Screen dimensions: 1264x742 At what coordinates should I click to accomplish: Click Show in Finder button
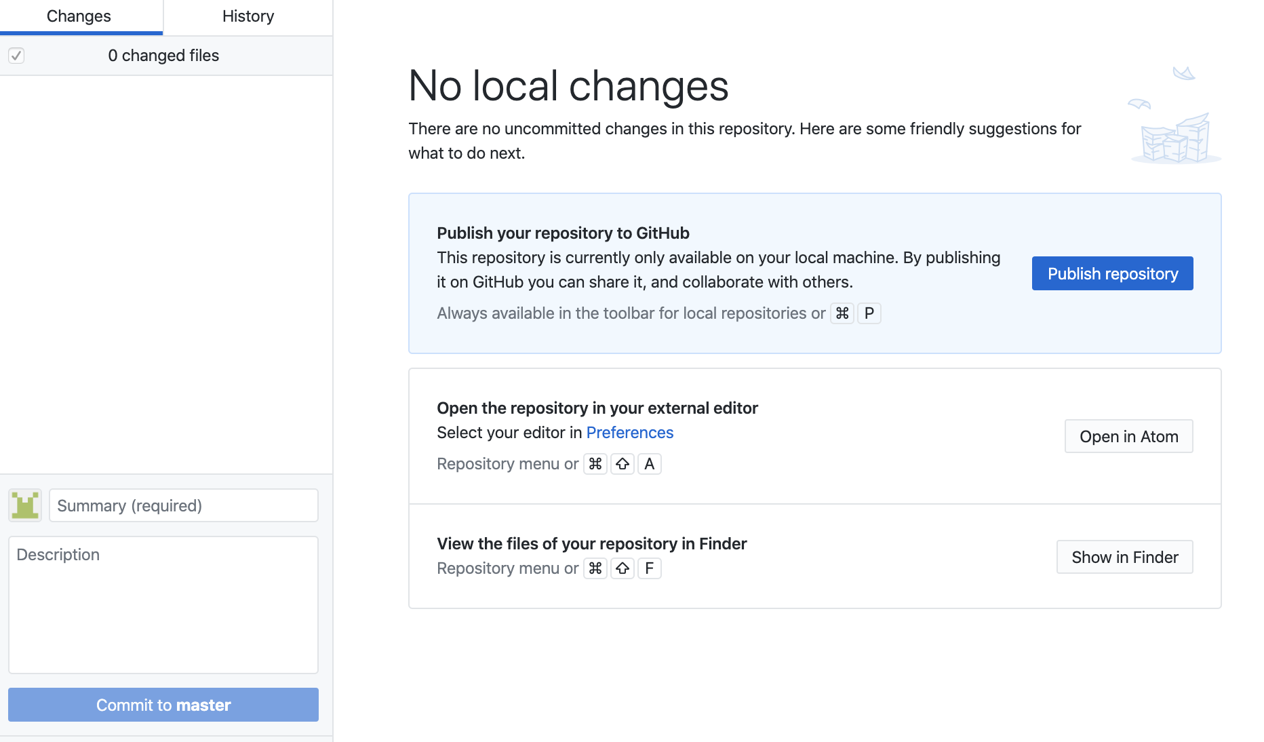tap(1124, 558)
